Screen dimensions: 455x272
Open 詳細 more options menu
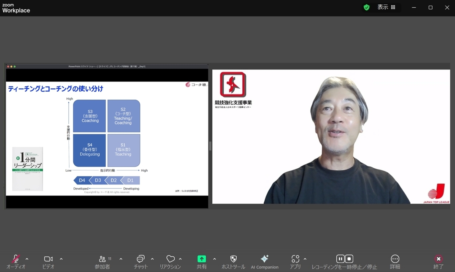coord(395,259)
